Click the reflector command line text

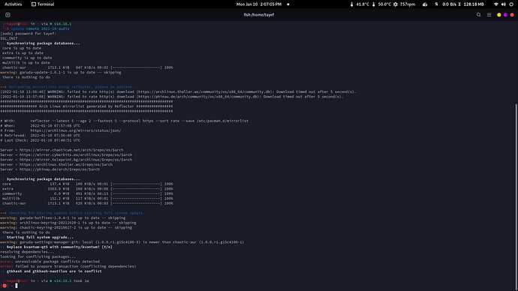[x=139, y=121]
